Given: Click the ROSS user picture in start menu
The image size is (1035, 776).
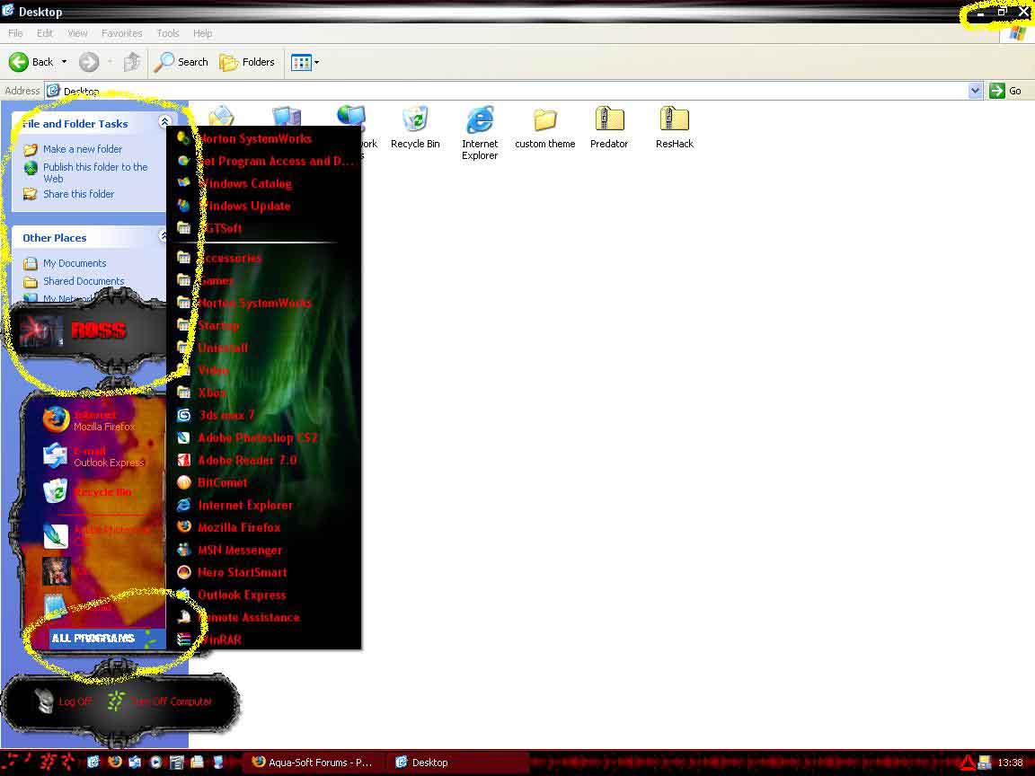Looking at the screenshot, I should [x=41, y=330].
